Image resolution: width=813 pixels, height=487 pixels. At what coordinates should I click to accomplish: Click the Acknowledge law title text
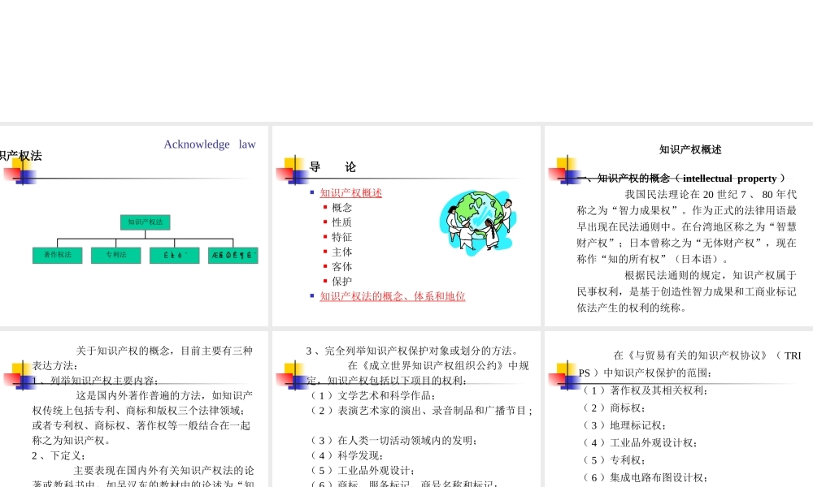coord(208,144)
